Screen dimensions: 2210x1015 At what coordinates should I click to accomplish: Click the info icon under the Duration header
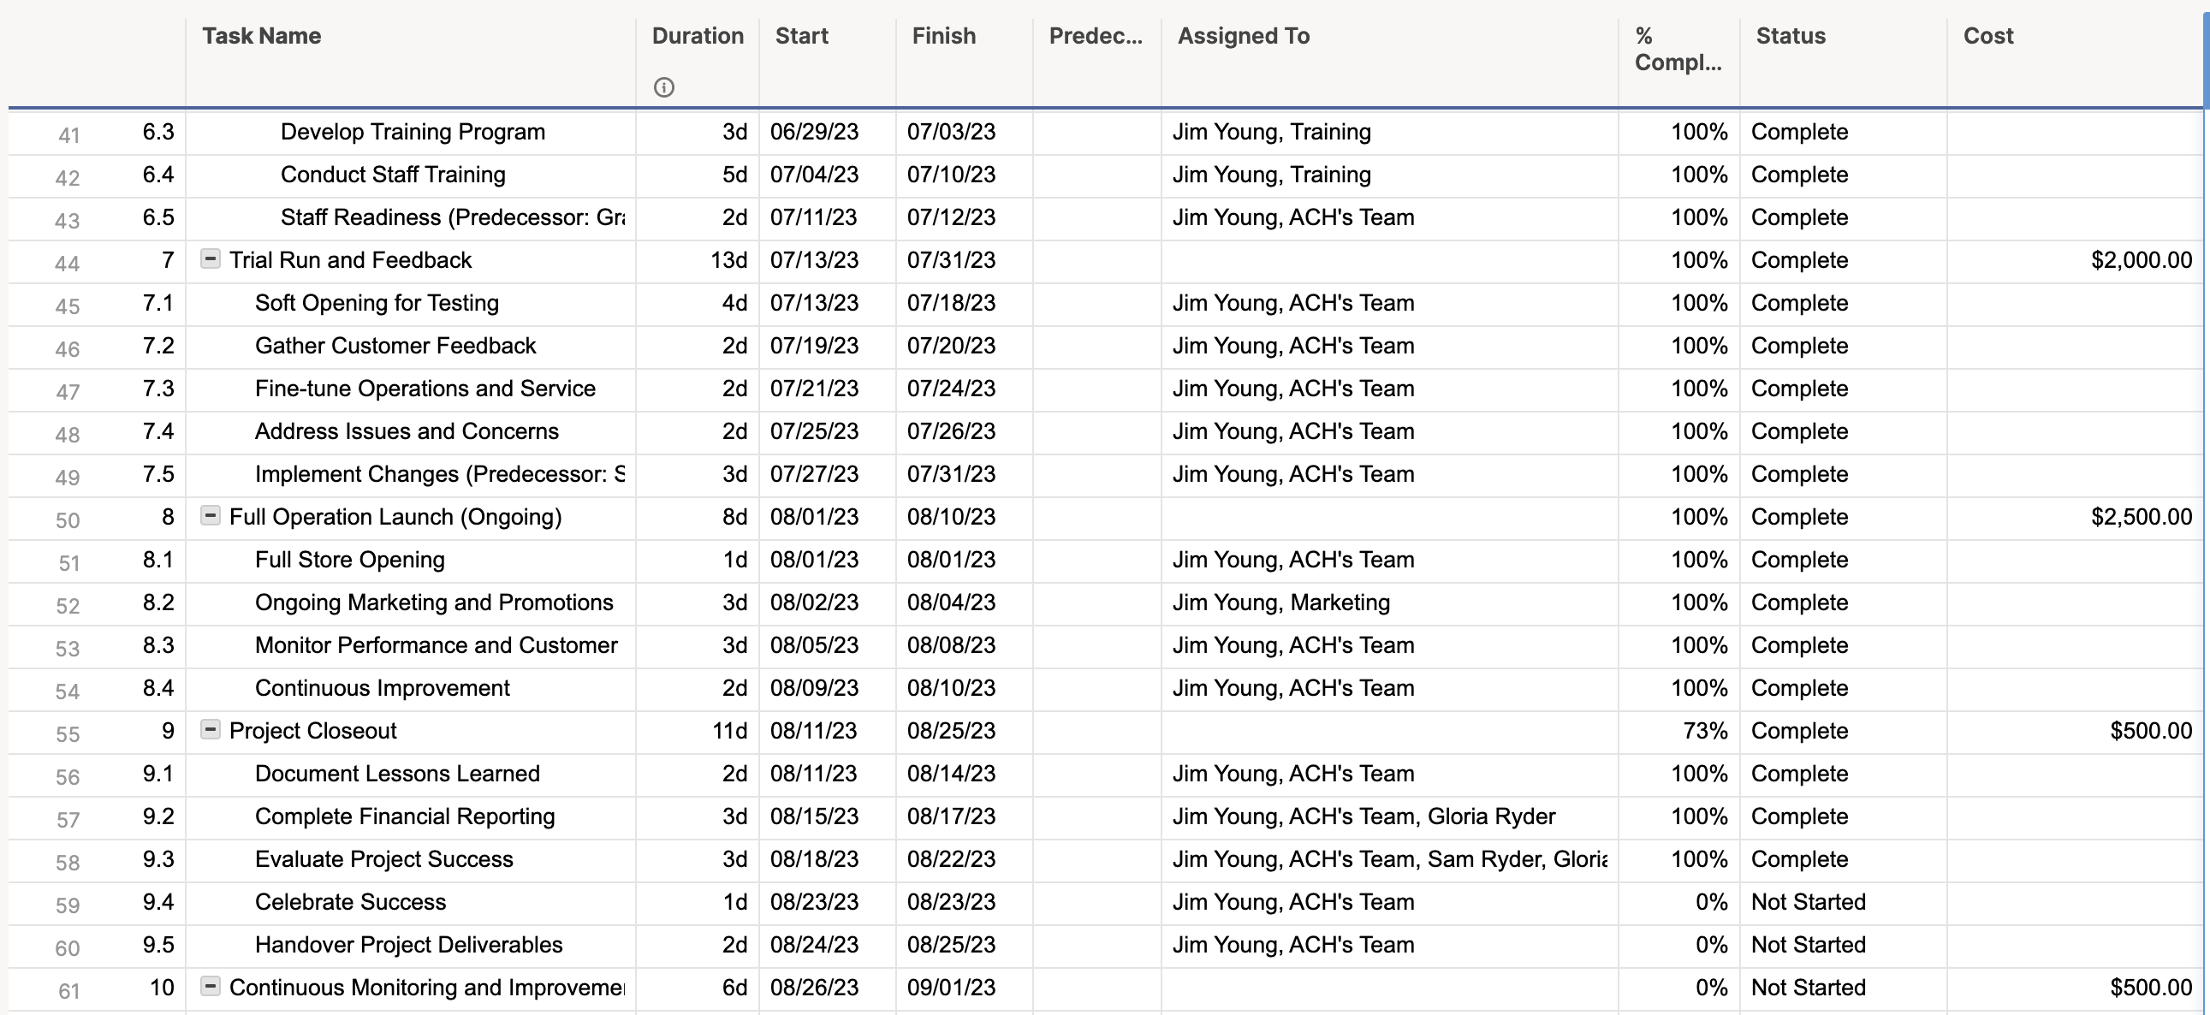(665, 86)
